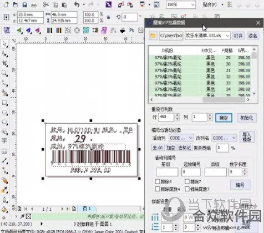Screen dimensions: 264x233
Task: Click the Print icon in toolbar
Action: (x=34, y=4)
